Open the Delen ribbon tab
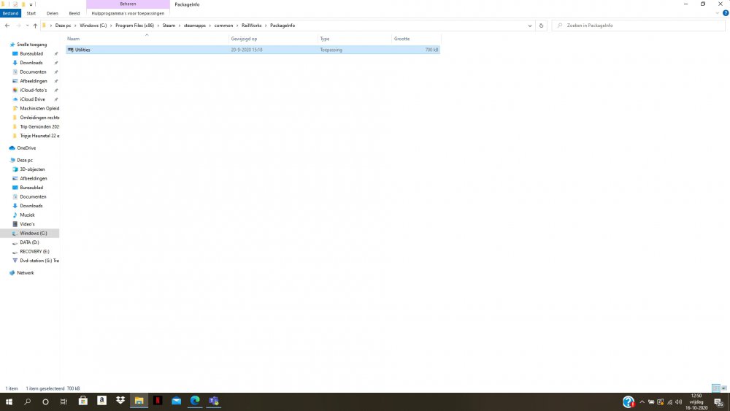730x411 pixels. coord(53,13)
